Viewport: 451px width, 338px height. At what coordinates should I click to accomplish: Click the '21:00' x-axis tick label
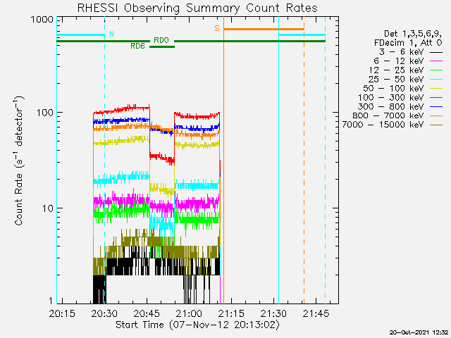[x=190, y=313]
